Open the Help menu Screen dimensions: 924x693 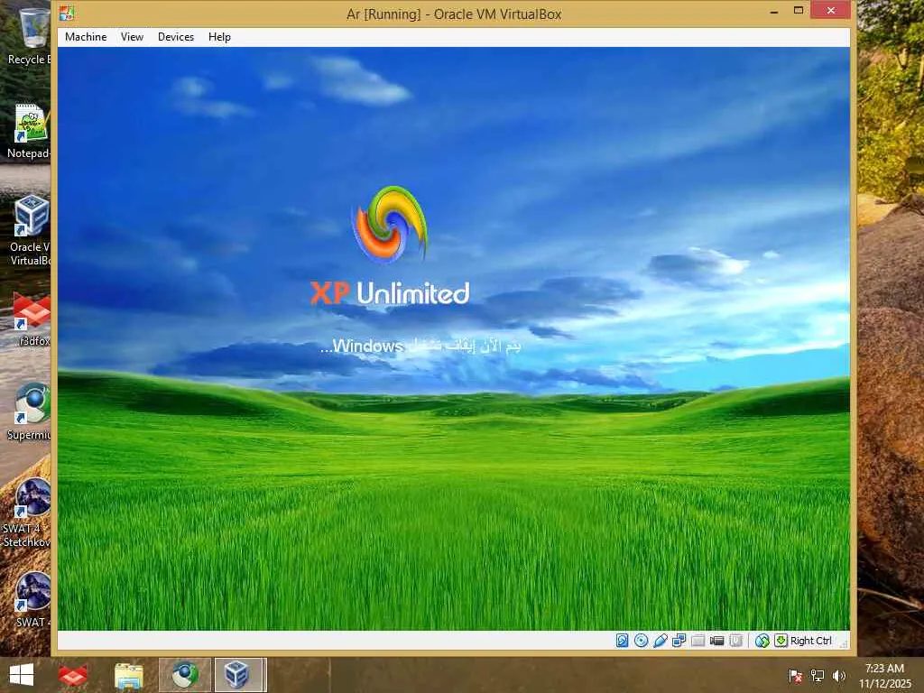point(219,36)
